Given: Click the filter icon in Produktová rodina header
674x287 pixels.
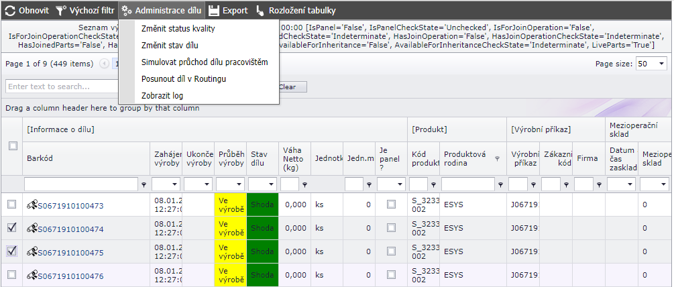Looking at the screenshot, I should (497, 159).
